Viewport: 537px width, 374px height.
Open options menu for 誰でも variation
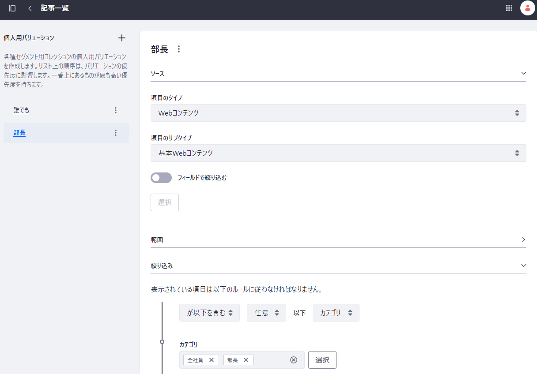pos(116,110)
